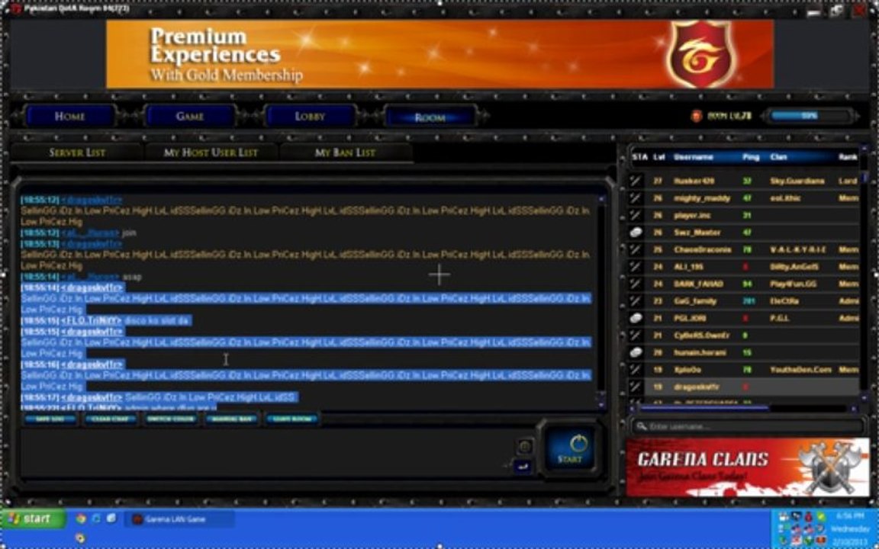Click status sword icon for ALI_195

[636, 267]
